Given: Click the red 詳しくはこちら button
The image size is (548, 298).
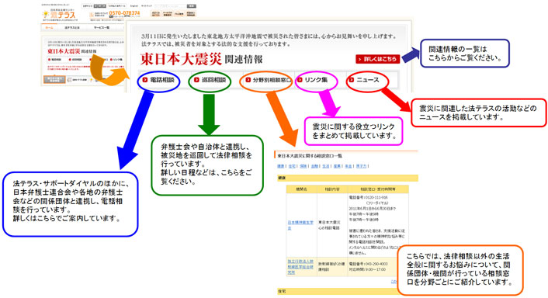Looking at the screenshot, I should pyautogui.click(x=378, y=59).
